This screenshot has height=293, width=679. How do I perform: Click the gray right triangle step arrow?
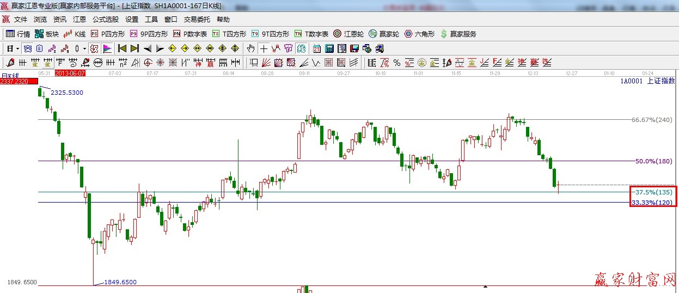click(160, 48)
